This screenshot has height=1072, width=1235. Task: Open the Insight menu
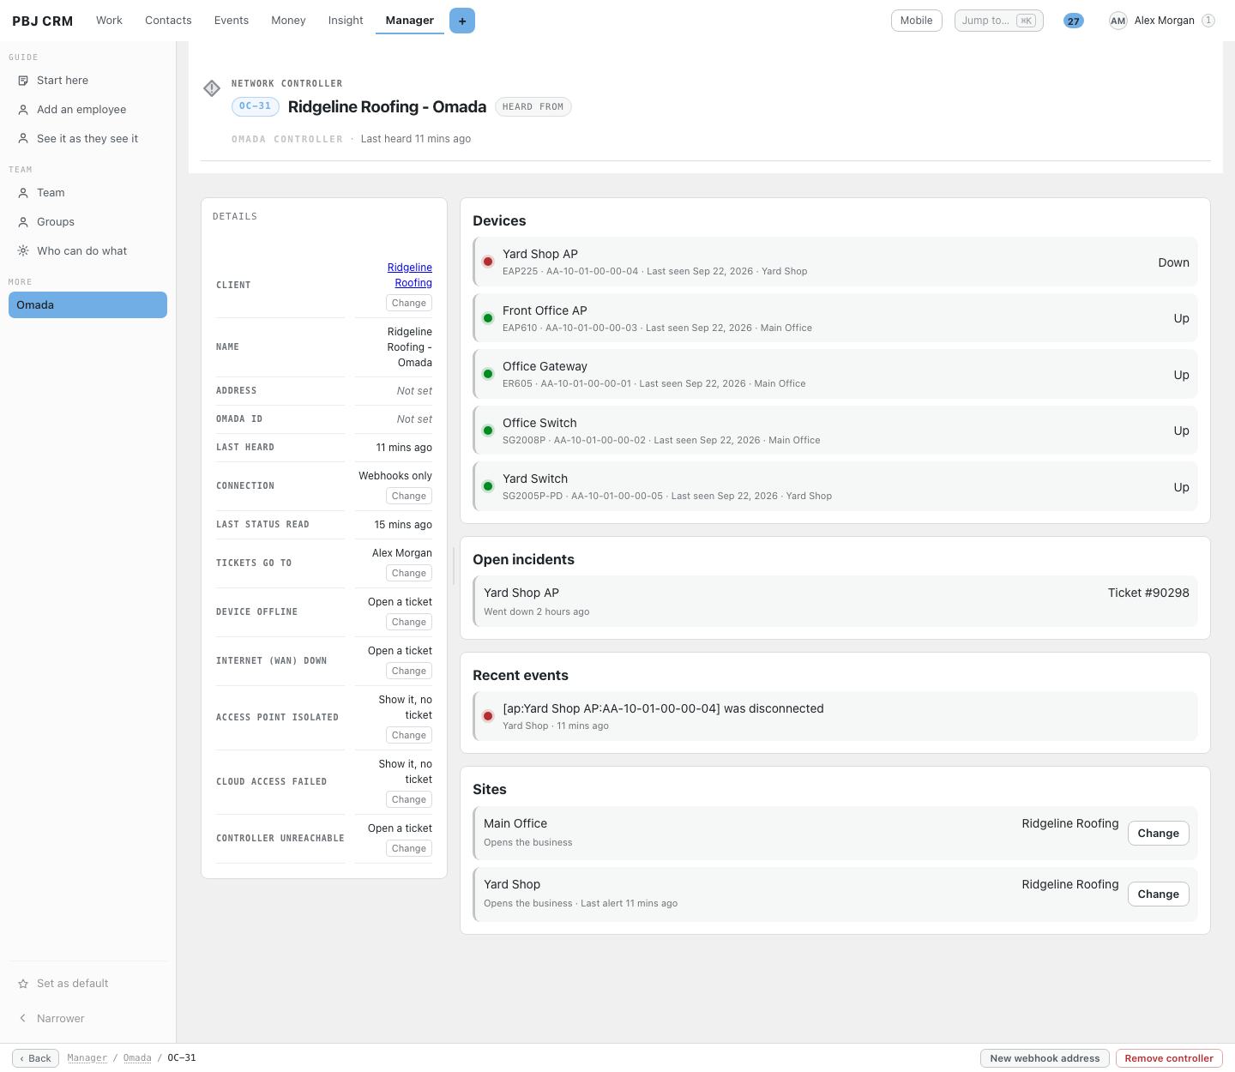click(x=346, y=21)
